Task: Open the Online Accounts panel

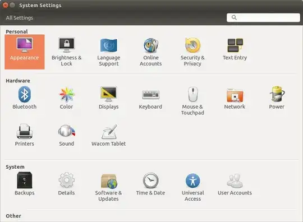Action: point(151,52)
